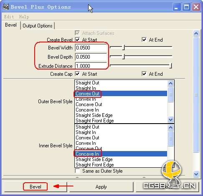This screenshot has height=196, width=203.
Task: Select Convex Out in Outer Bevel Style
Action: pos(121,94)
